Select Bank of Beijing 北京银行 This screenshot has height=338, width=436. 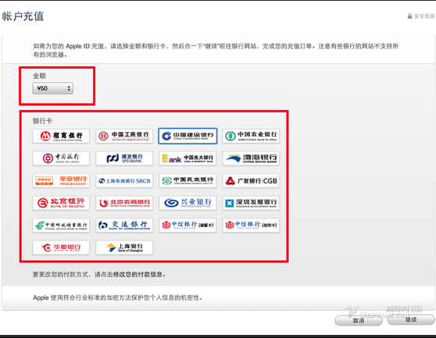tap(61, 203)
